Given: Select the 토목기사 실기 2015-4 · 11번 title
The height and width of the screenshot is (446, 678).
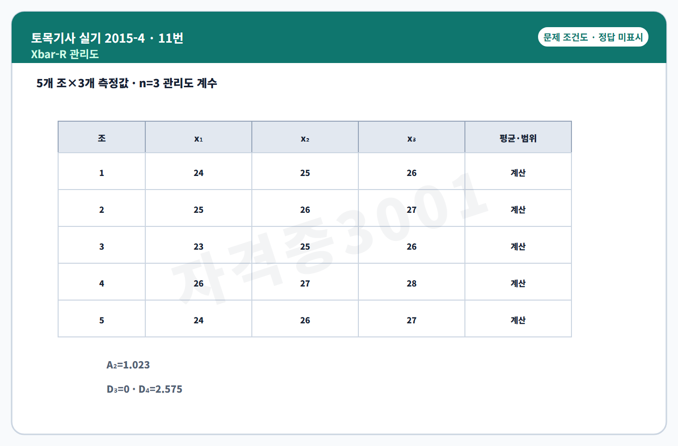Looking at the screenshot, I should coord(107,38).
